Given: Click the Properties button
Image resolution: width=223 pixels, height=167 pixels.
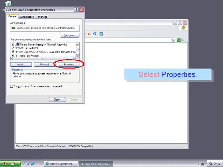Looking at the screenshot, I should pyautogui.click(x=69, y=64).
